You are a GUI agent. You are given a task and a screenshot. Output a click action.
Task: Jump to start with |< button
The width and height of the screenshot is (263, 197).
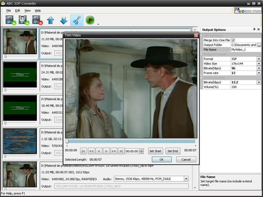84,151
